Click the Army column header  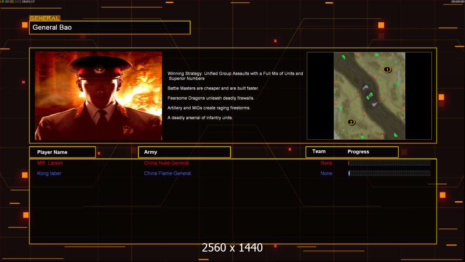point(185,152)
